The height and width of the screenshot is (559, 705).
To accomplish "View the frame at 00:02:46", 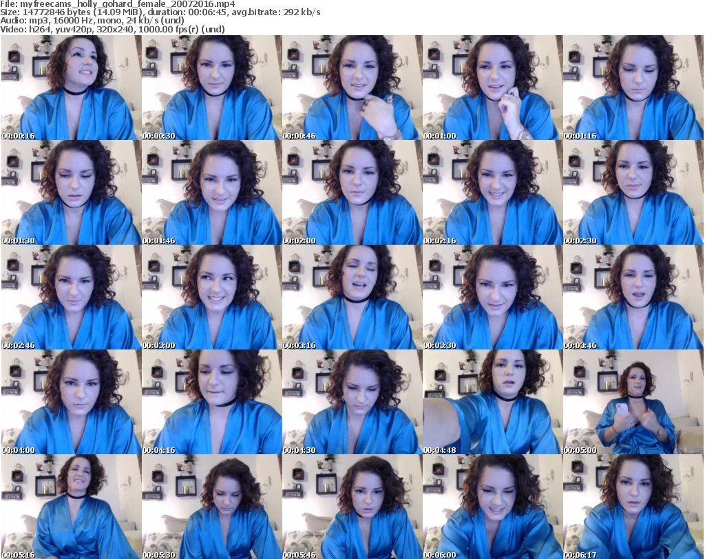I will pyautogui.click(x=71, y=298).
